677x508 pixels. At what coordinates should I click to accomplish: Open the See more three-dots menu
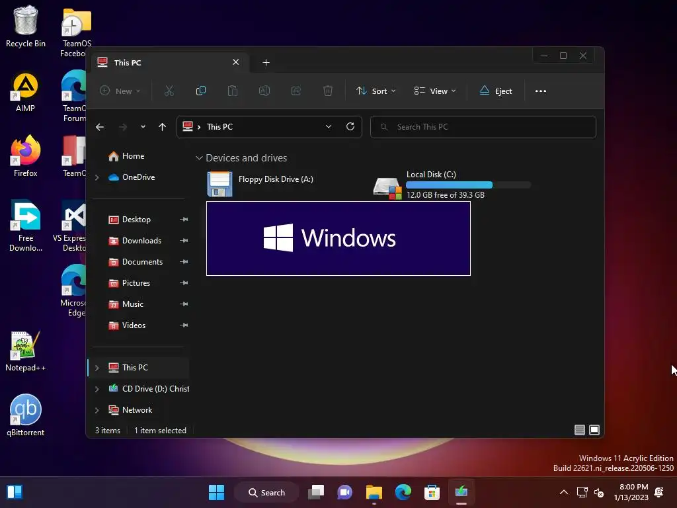coord(541,91)
